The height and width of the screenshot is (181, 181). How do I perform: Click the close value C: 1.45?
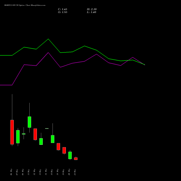[x=63, y=9]
